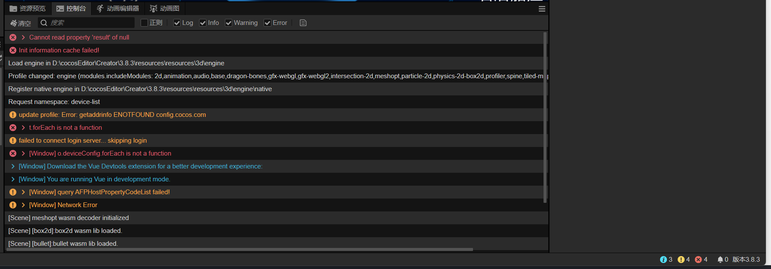This screenshot has width=771, height=269.
Task: Expand 'Download the Vue Devtools extension' message
Action: [13, 166]
